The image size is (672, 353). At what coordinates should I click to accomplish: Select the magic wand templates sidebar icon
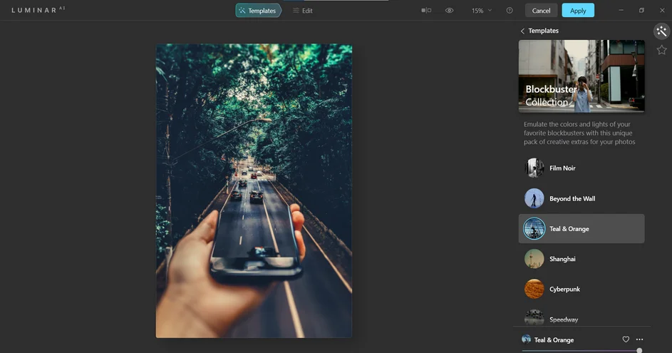[x=661, y=31]
